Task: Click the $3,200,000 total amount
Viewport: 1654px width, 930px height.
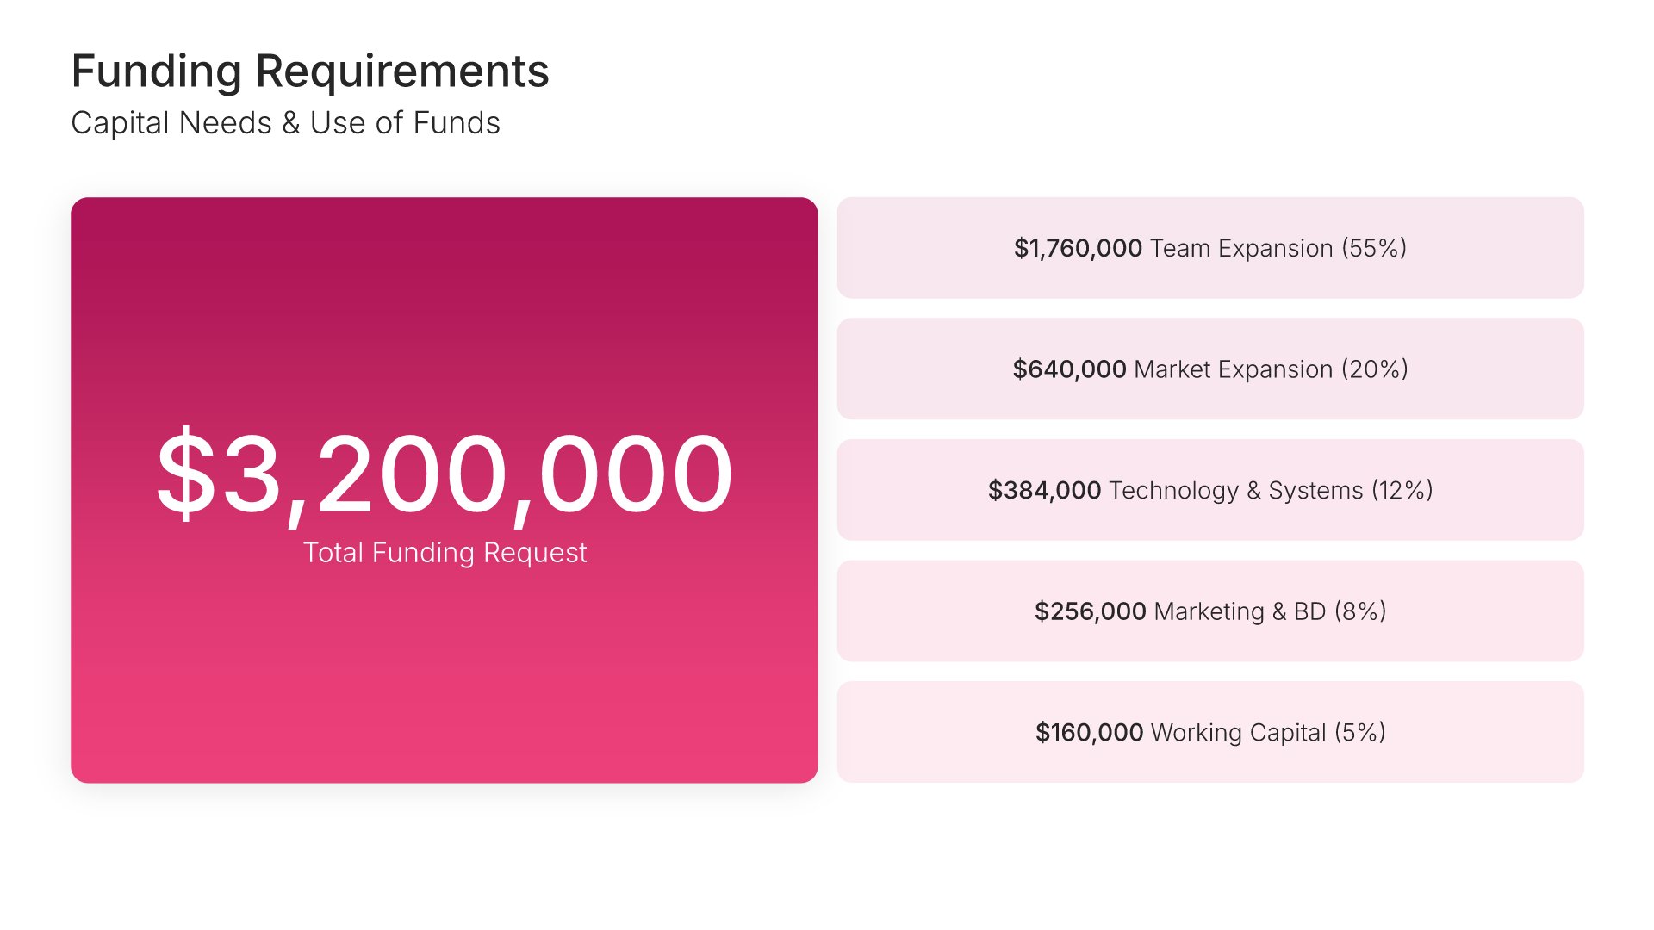Action: 444,474
